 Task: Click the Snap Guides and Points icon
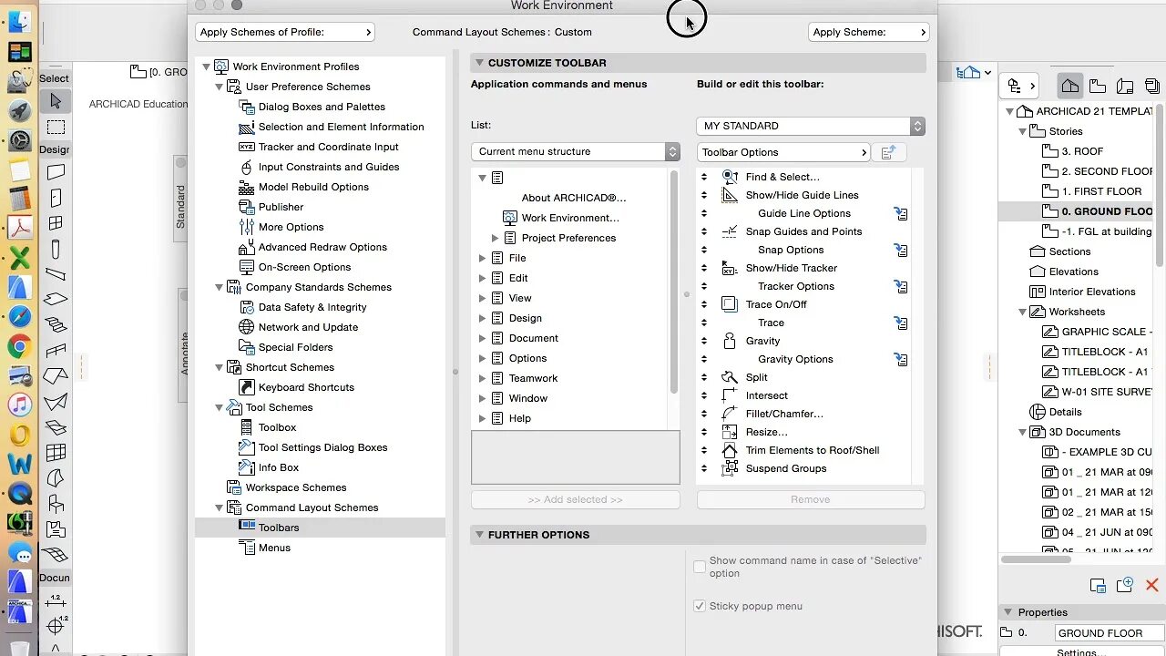pyautogui.click(x=730, y=231)
